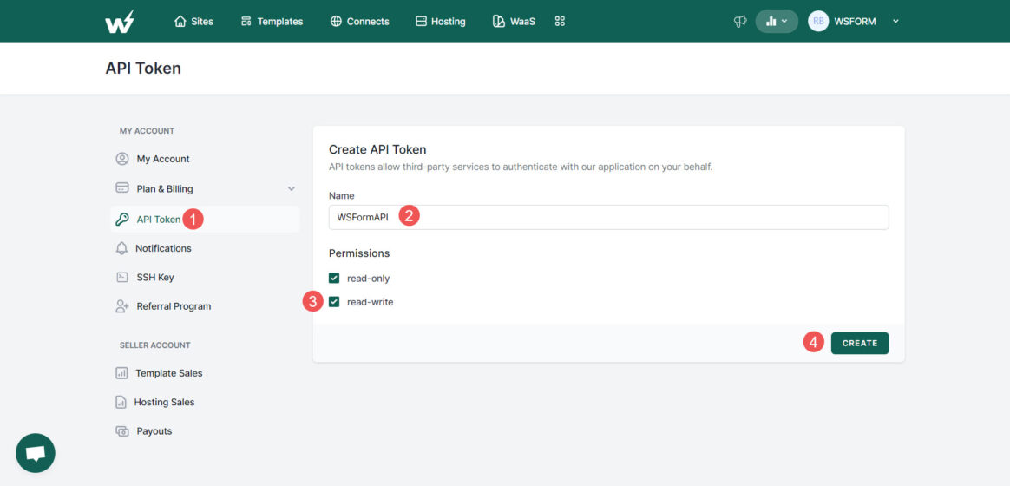1010x486 pixels.
Task: Expand the Plan & Billing chevron
Action: click(x=292, y=189)
